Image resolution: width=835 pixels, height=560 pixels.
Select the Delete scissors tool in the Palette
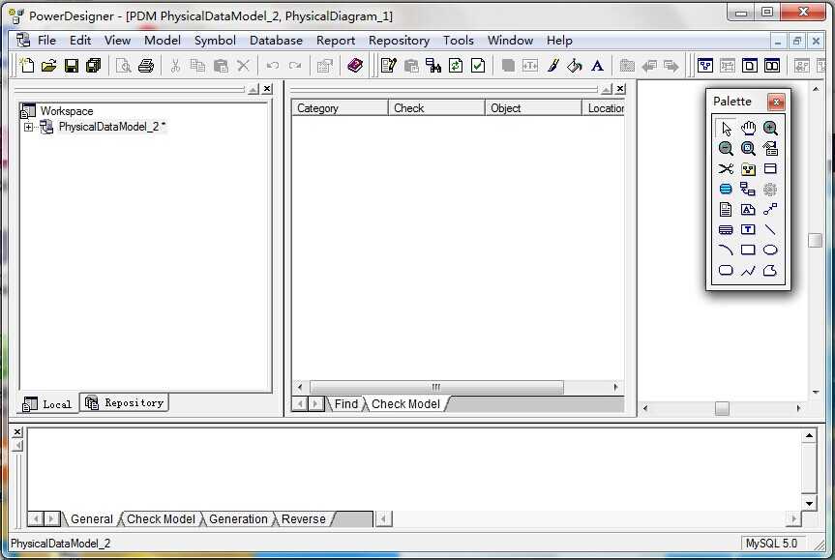pos(726,168)
